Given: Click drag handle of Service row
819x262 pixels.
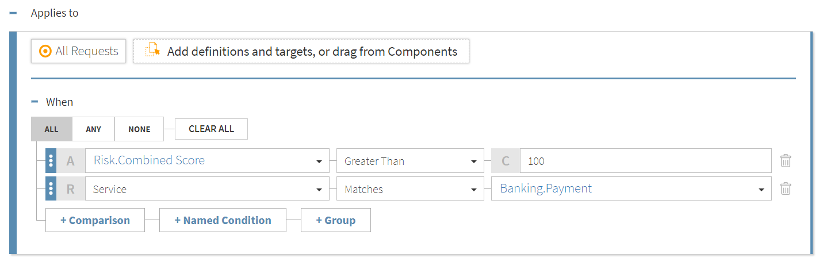Looking at the screenshot, I should (x=51, y=188).
